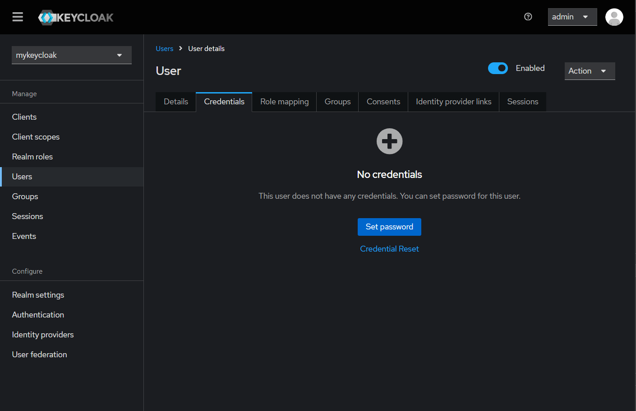Select the Consents tab

(x=383, y=102)
